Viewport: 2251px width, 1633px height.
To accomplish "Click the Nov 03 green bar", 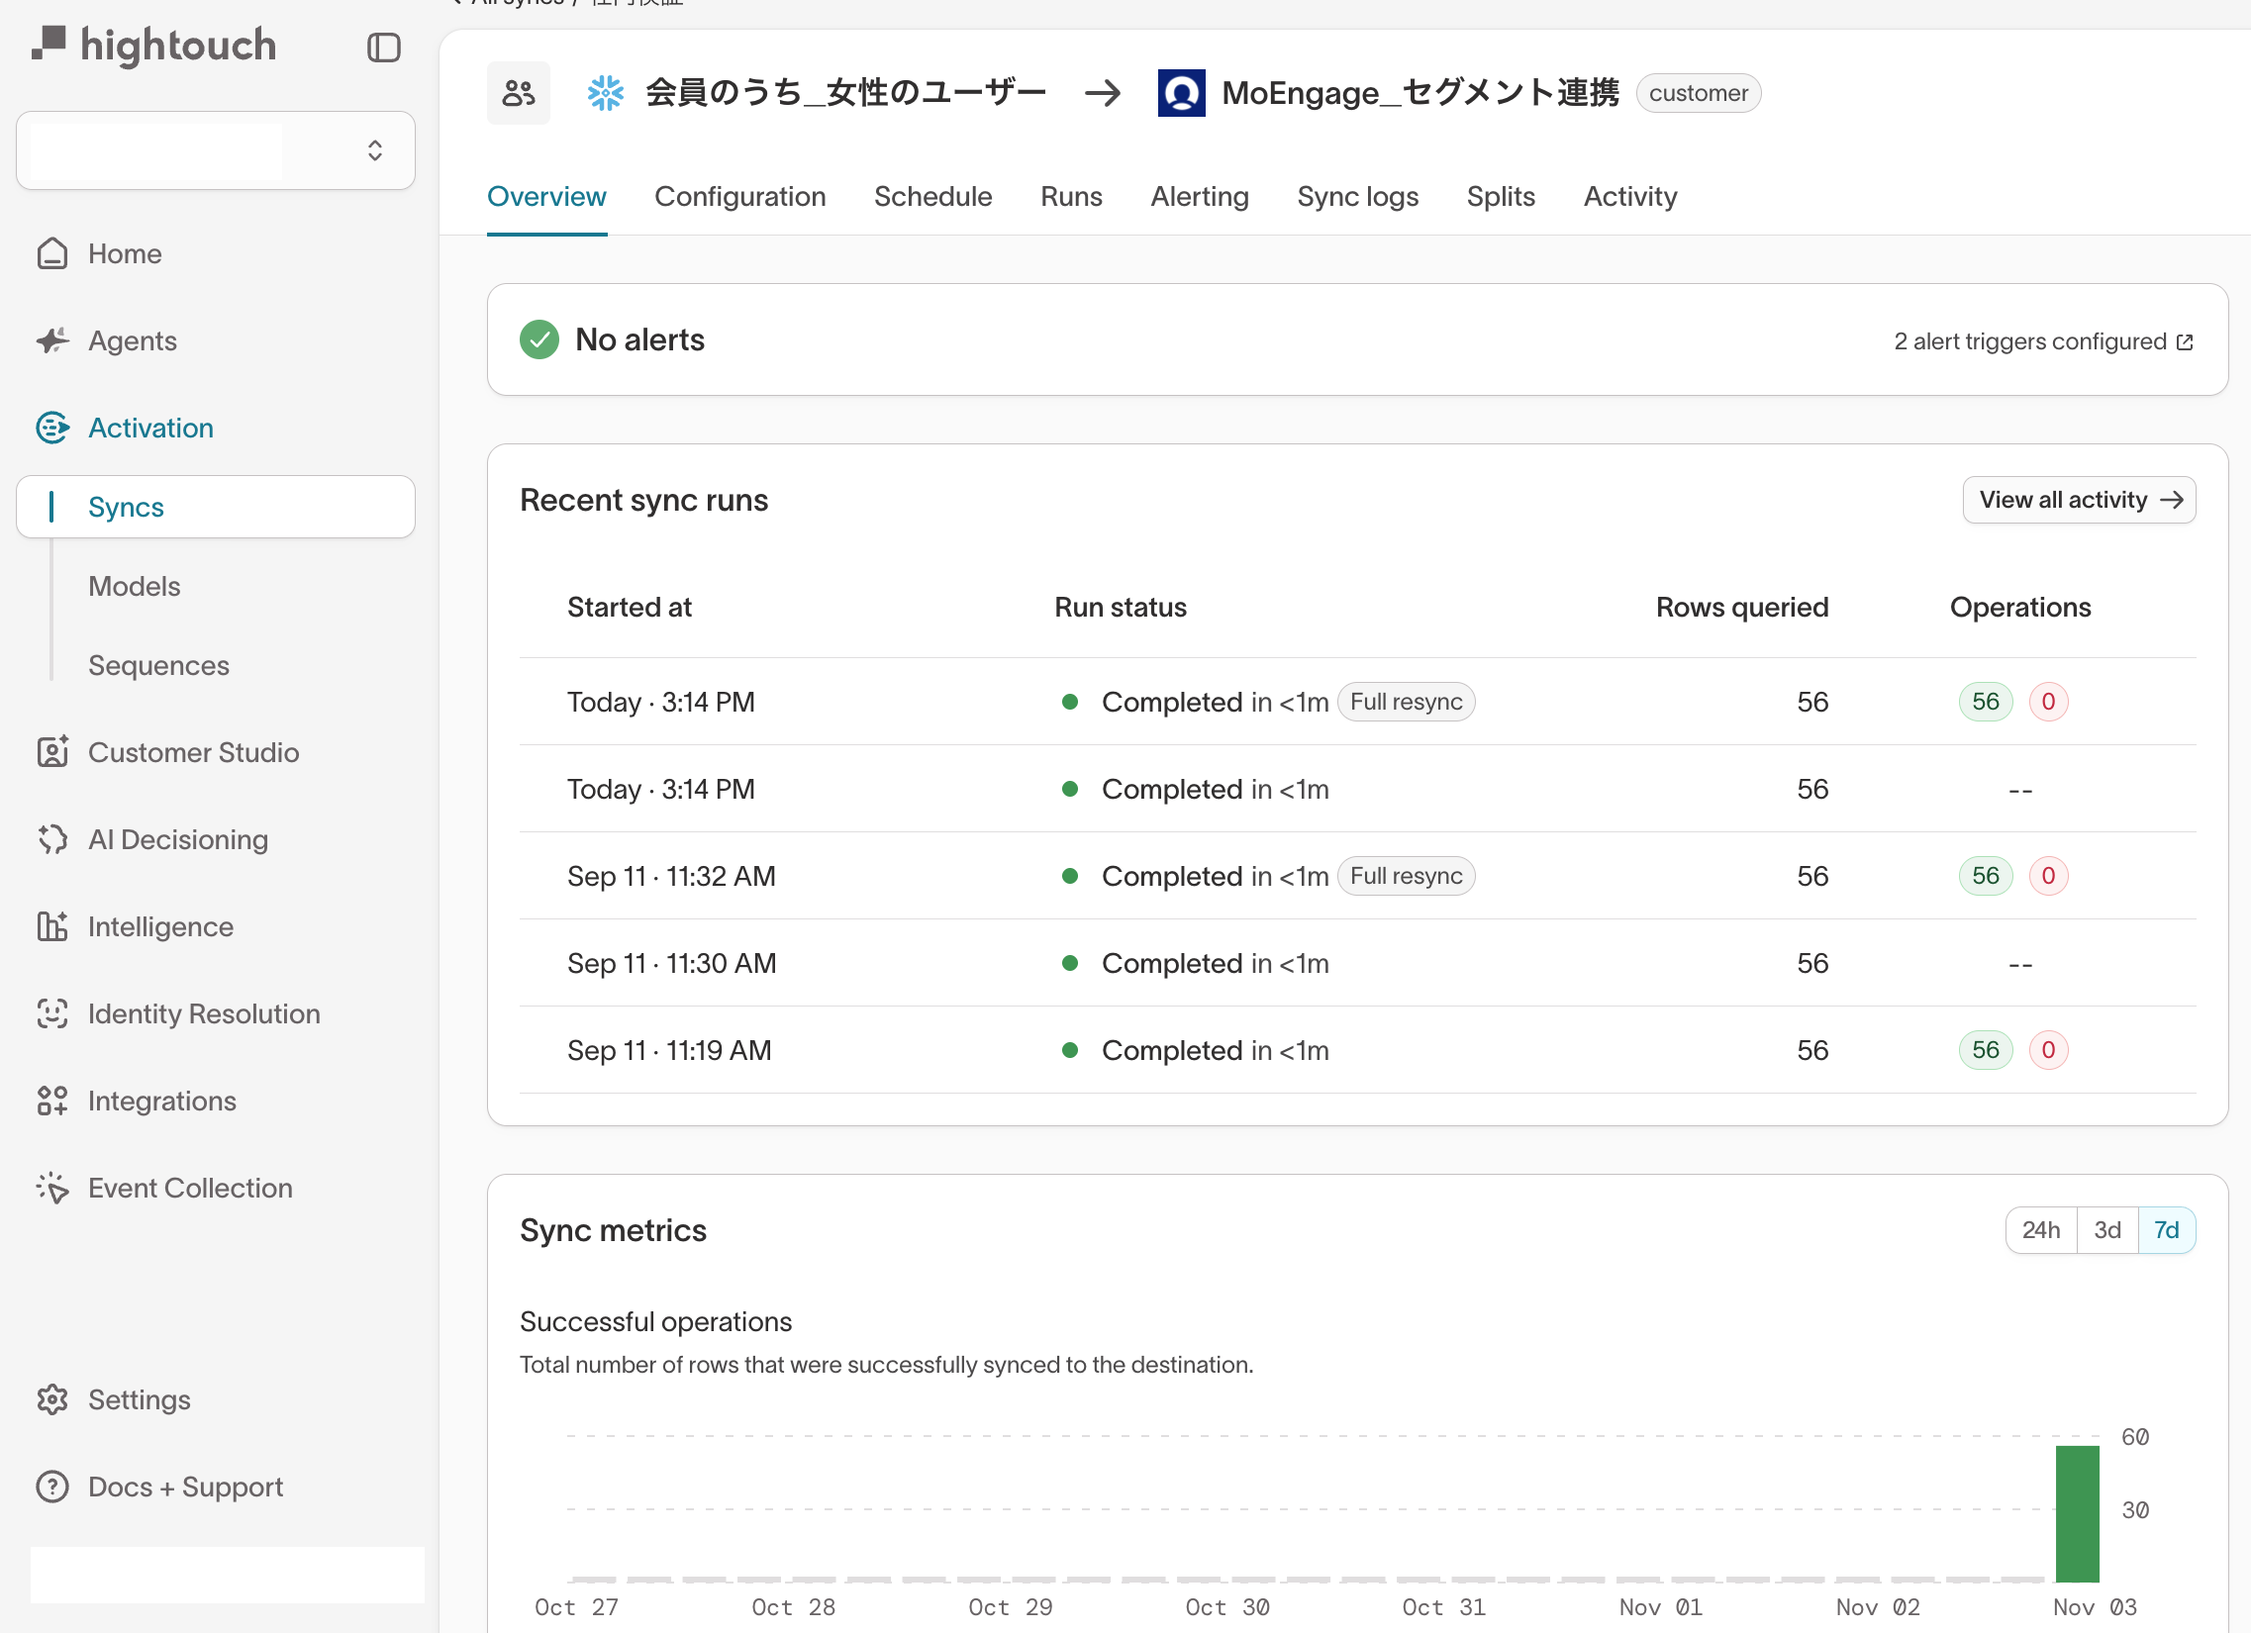I will point(2077,1513).
